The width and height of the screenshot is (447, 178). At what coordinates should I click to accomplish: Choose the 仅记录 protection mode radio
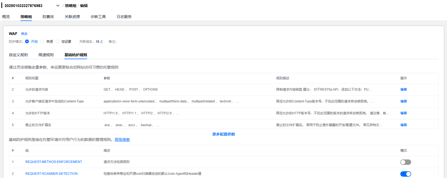click(57, 41)
